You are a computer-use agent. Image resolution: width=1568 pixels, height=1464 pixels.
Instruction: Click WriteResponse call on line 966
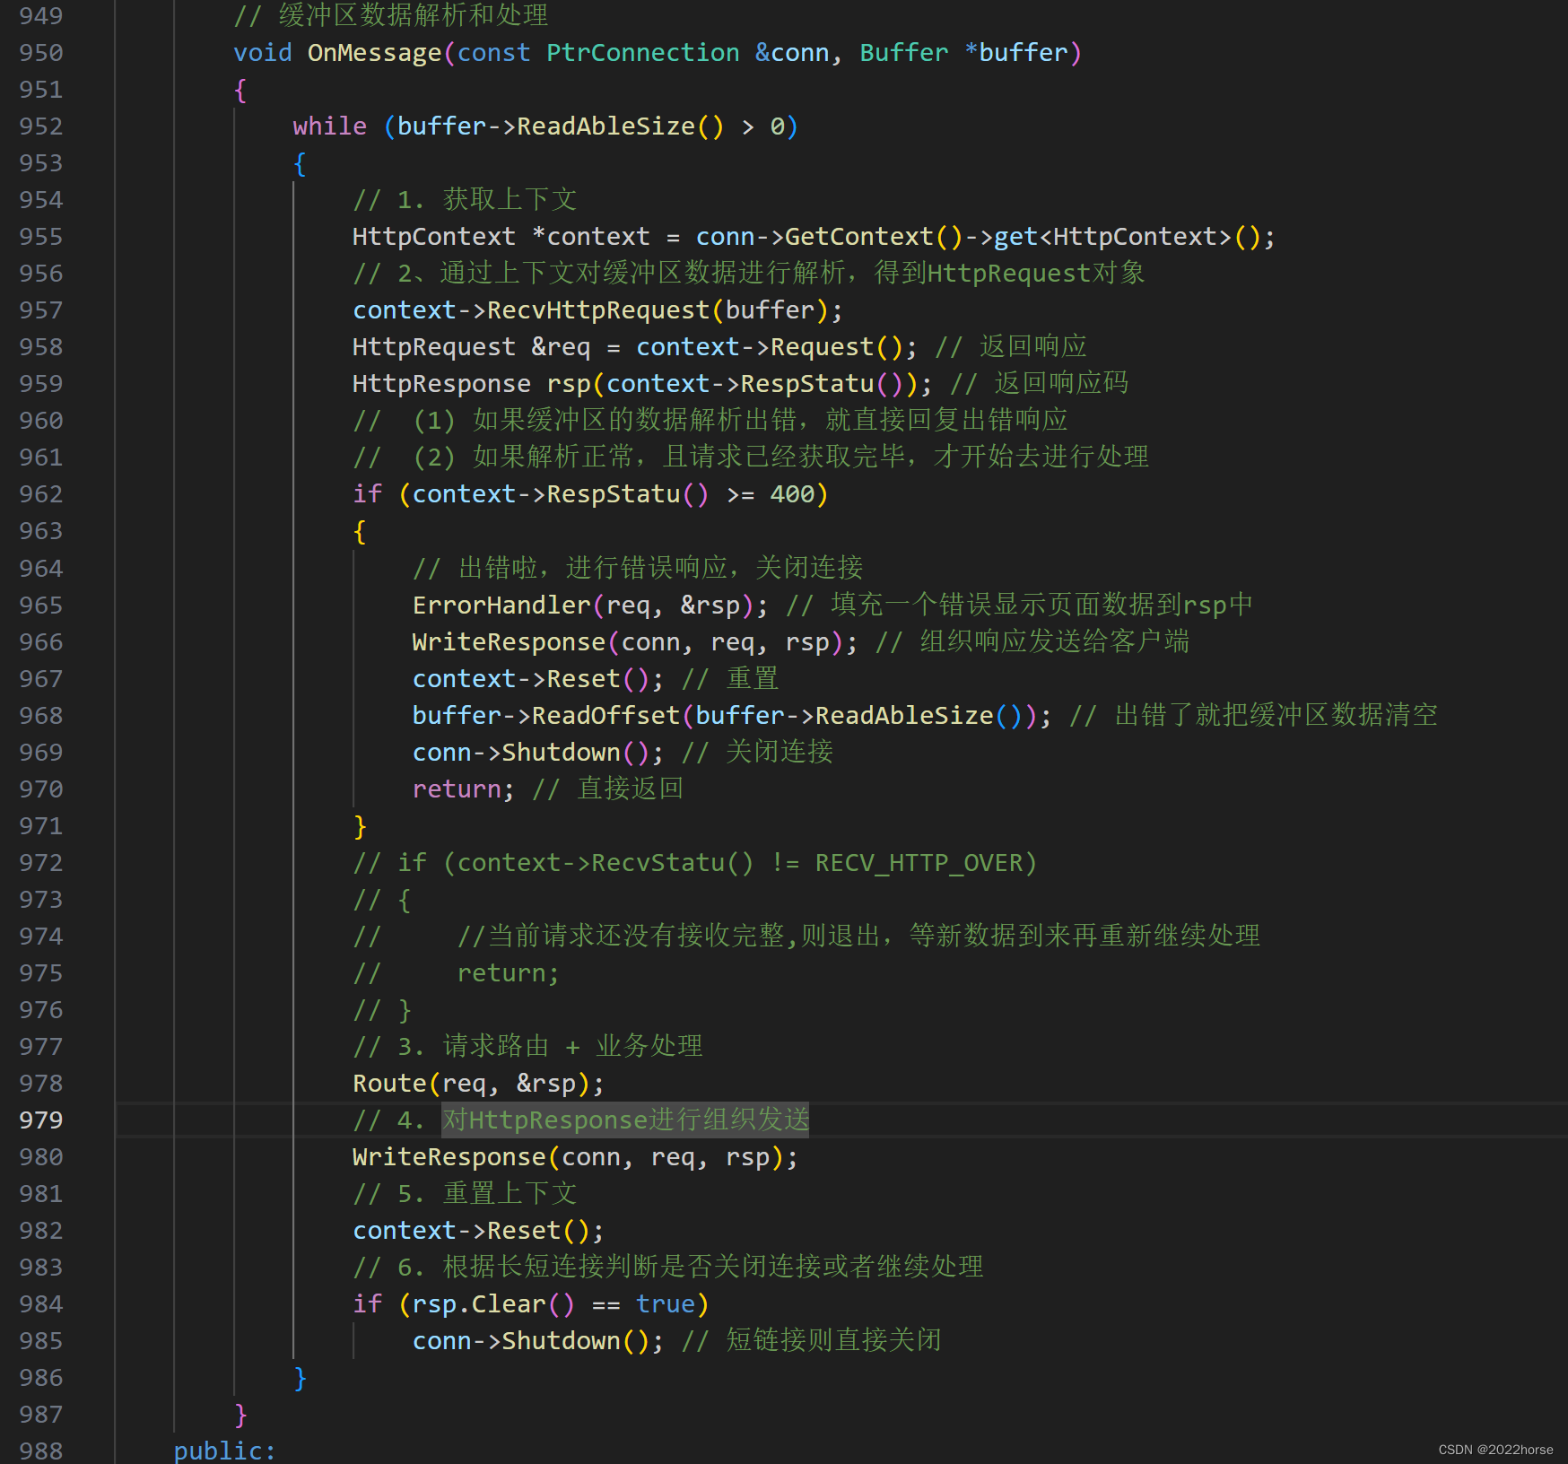coord(509,642)
